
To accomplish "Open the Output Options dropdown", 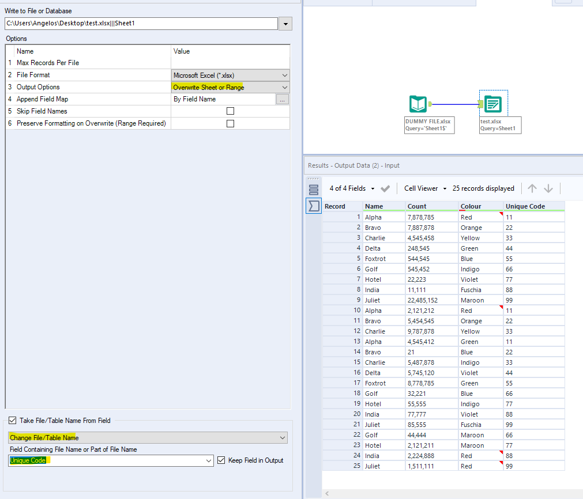I will click(x=285, y=87).
